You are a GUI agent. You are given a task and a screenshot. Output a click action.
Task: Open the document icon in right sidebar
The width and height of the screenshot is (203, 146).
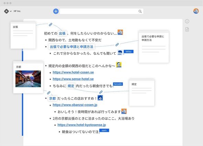[x=187, y=29]
